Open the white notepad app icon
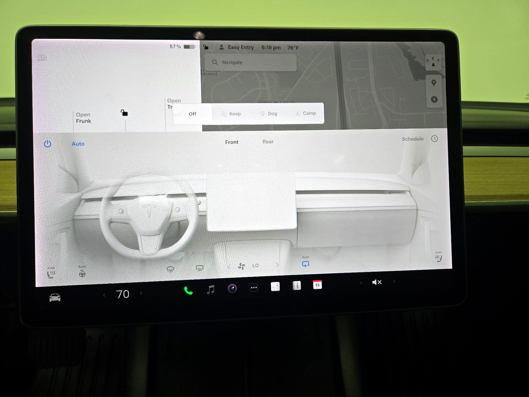The image size is (529, 397). coord(275,286)
